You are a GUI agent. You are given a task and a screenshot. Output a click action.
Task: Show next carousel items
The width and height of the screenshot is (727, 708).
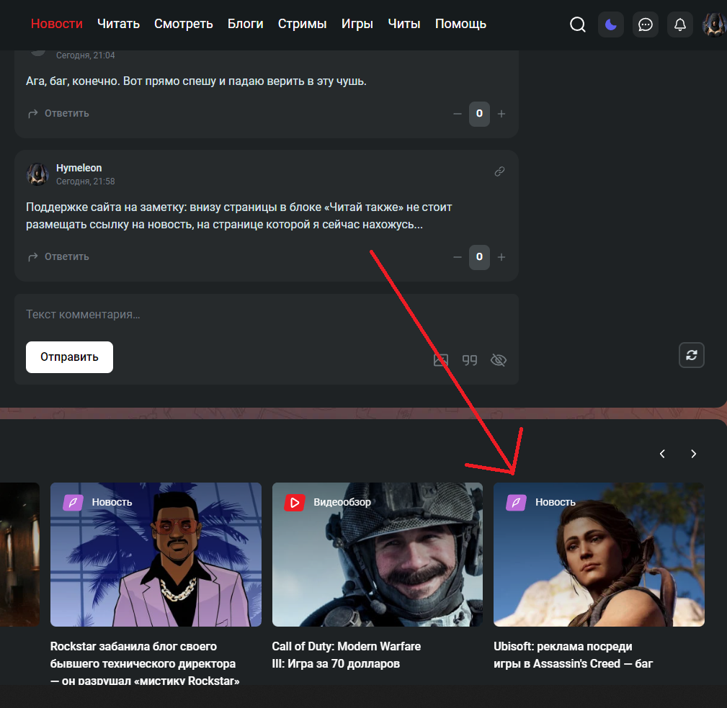(x=694, y=454)
